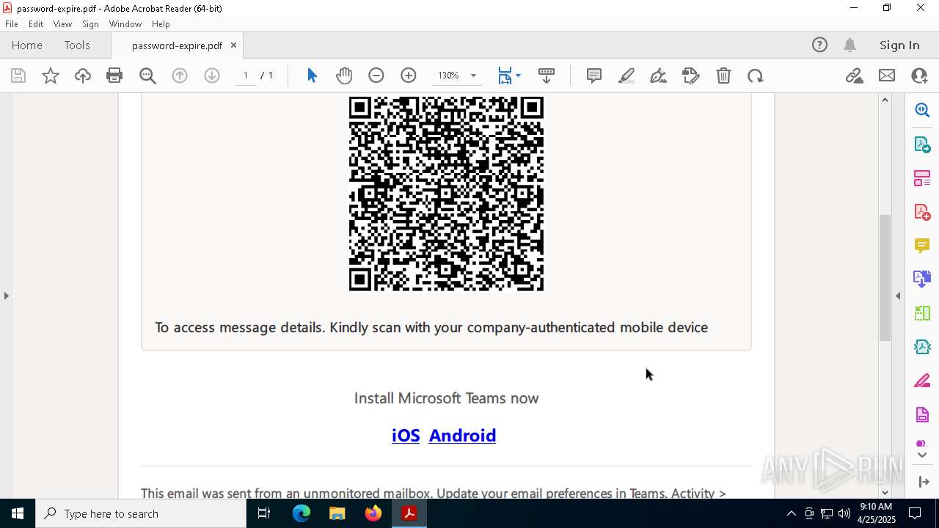
Task: Open Microsoft Edge from the taskbar
Action: coord(302,513)
